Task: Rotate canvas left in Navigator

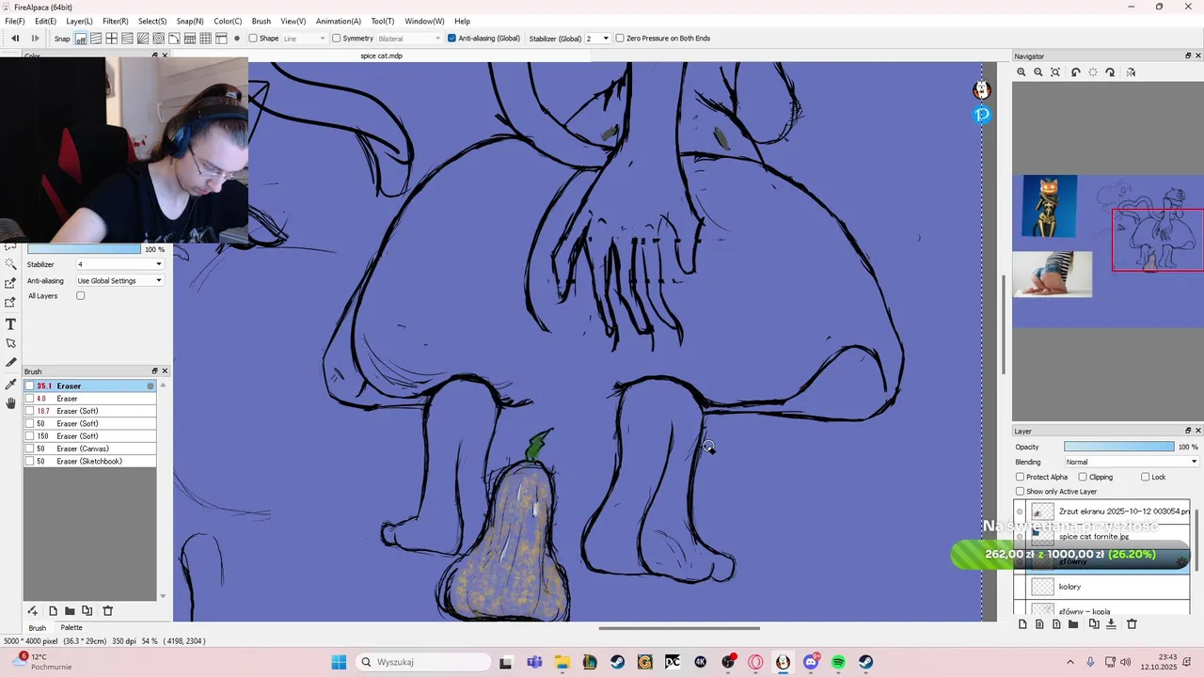Action: pyautogui.click(x=1076, y=72)
